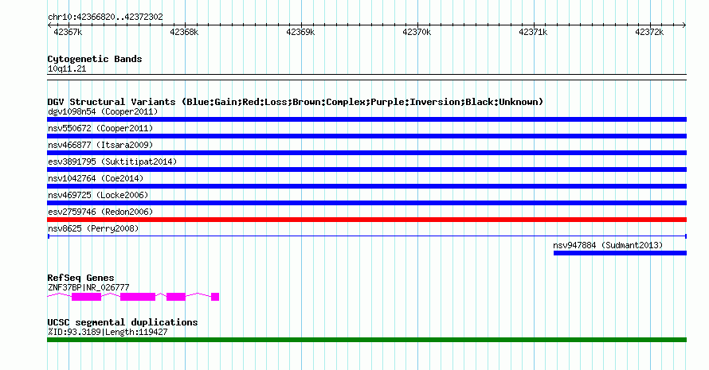
Task: Click the nsv469725 (Locke2006) blue bar
Action: tap(366, 203)
